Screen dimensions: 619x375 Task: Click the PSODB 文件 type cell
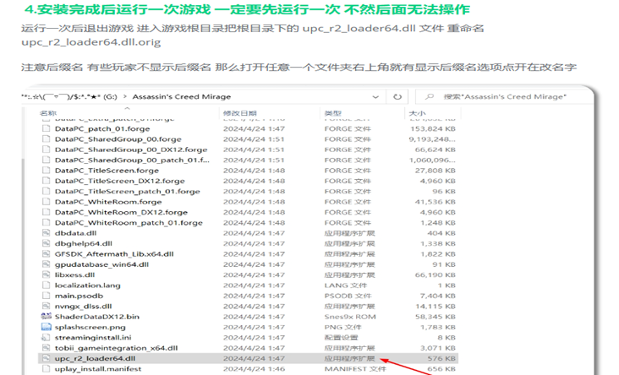click(x=348, y=296)
